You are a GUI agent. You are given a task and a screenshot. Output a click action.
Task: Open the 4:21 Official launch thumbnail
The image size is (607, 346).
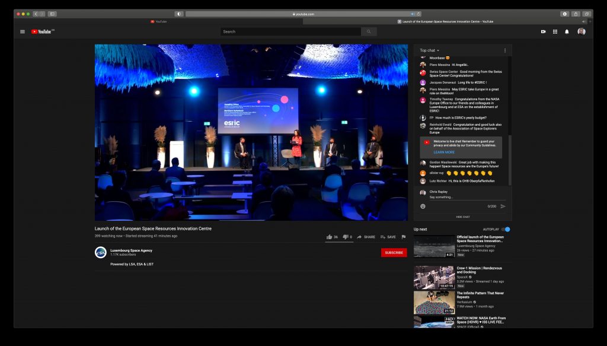pyautogui.click(x=434, y=246)
